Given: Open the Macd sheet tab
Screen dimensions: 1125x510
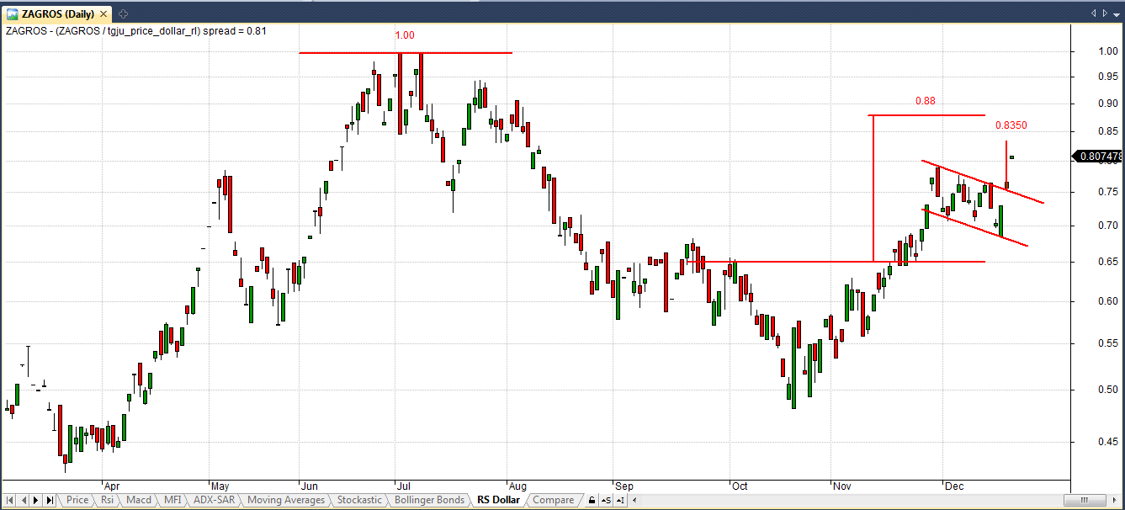Looking at the screenshot, I should pos(138,500).
